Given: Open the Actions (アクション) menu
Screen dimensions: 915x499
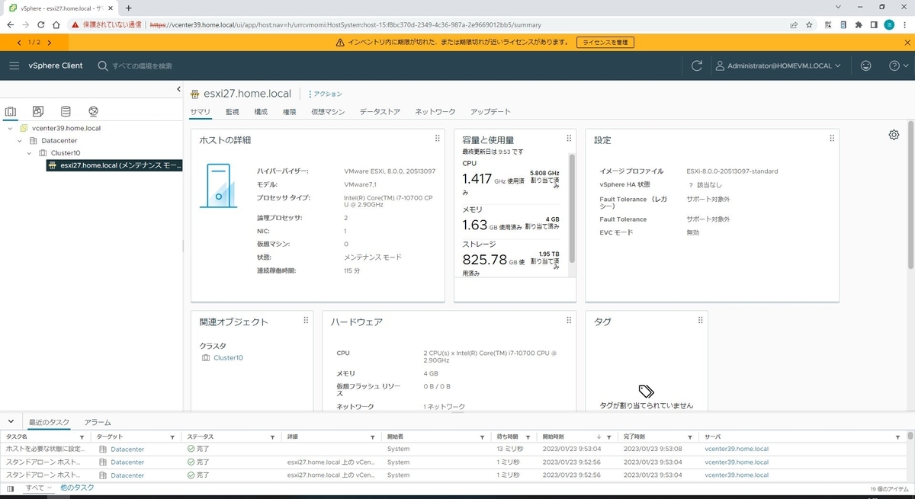Looking at the screenshot, I should 326,94.
